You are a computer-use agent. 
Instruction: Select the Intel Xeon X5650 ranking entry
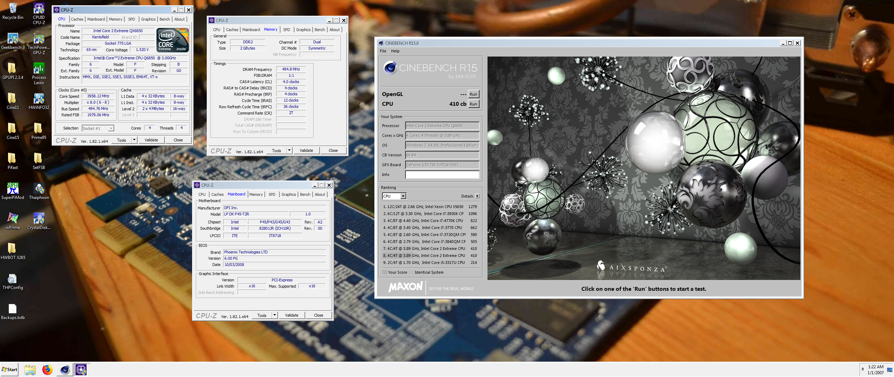(x=430, y=207)
